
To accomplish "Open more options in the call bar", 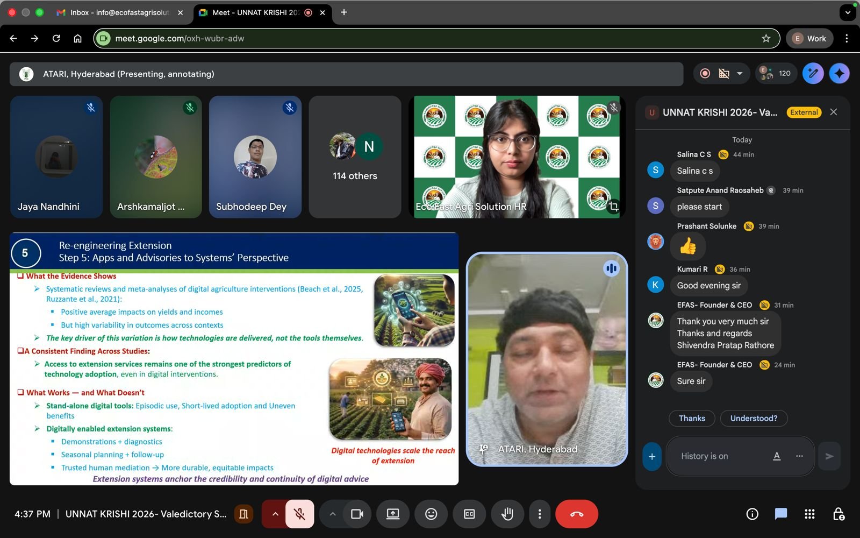I will pyautogui.click(x=540, y=514).
